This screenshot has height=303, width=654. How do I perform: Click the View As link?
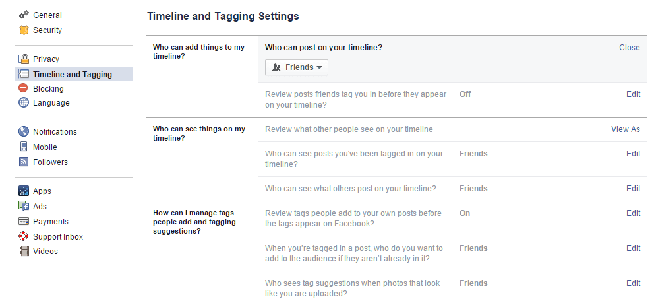626,129
